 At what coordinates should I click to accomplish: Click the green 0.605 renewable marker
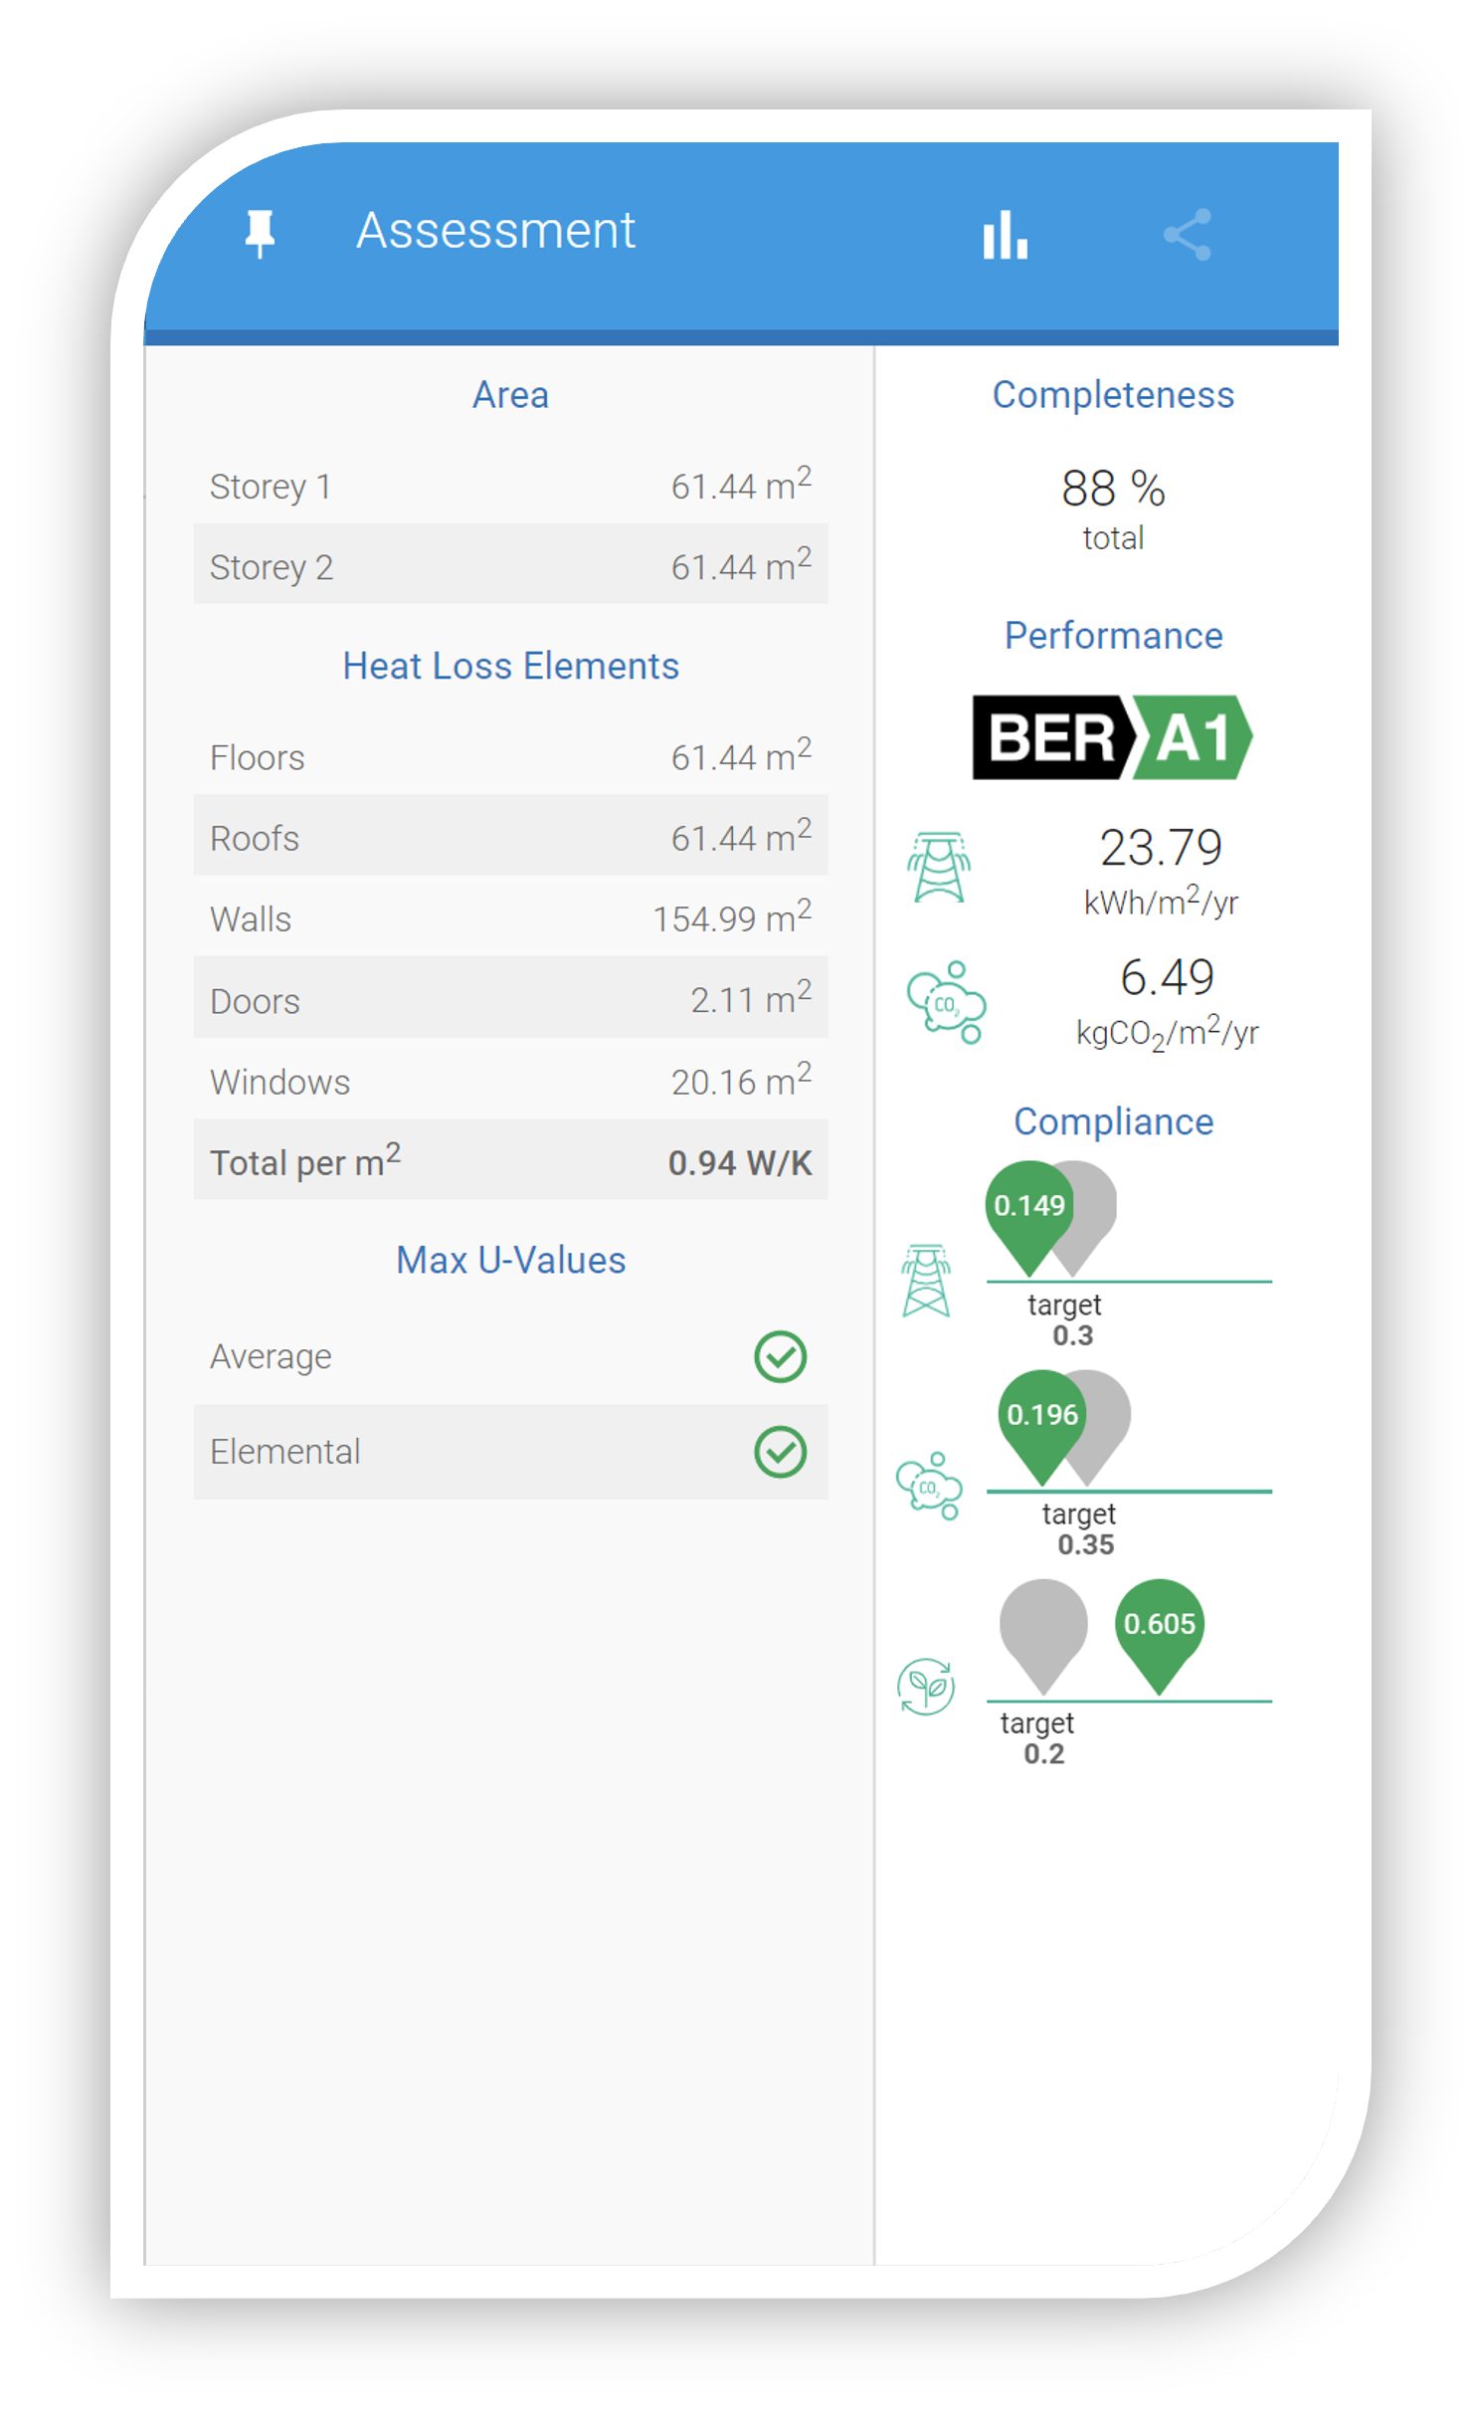[x=1159, y=1625]
